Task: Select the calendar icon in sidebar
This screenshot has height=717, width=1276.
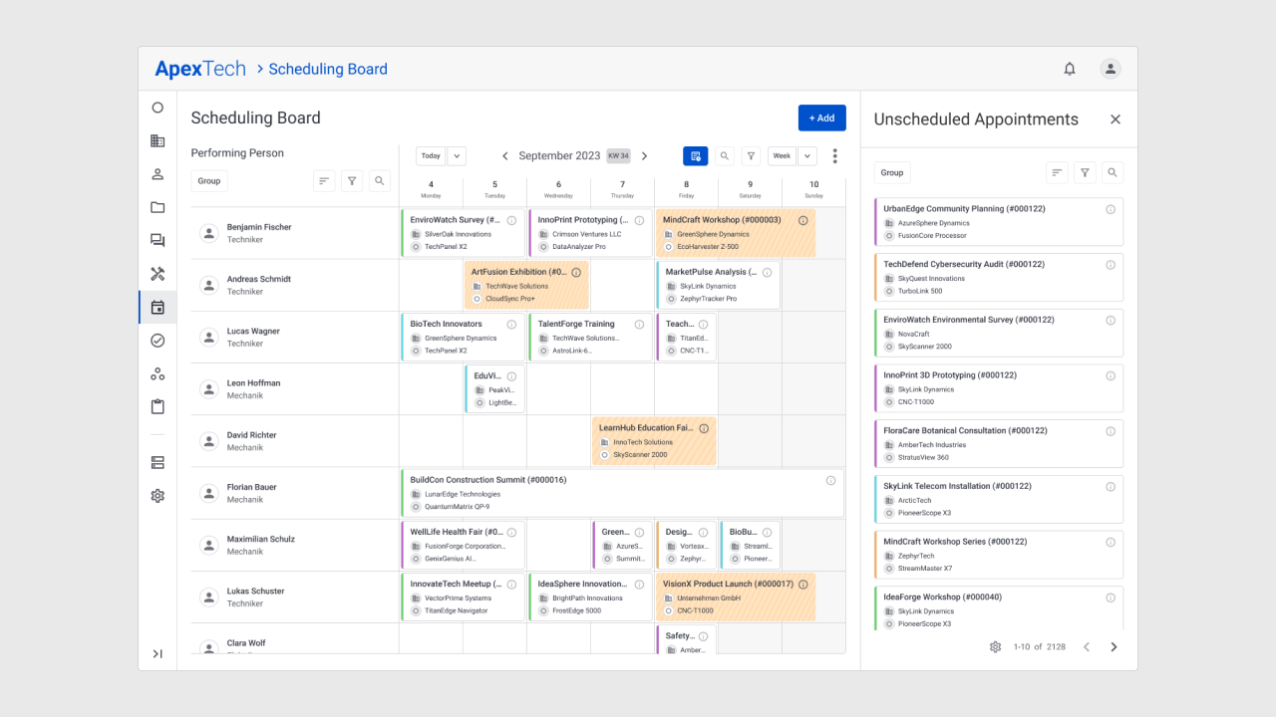Action: [158, 307]
